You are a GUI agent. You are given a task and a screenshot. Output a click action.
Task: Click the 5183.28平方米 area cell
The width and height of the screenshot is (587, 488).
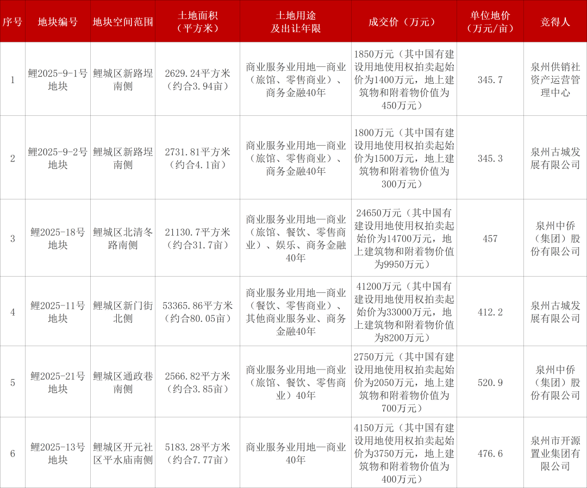tap(198, 453)
